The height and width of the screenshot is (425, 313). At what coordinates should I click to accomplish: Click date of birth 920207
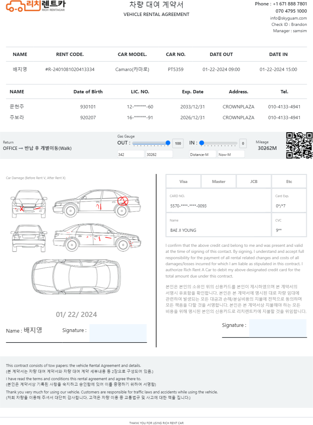click(88, 118)
